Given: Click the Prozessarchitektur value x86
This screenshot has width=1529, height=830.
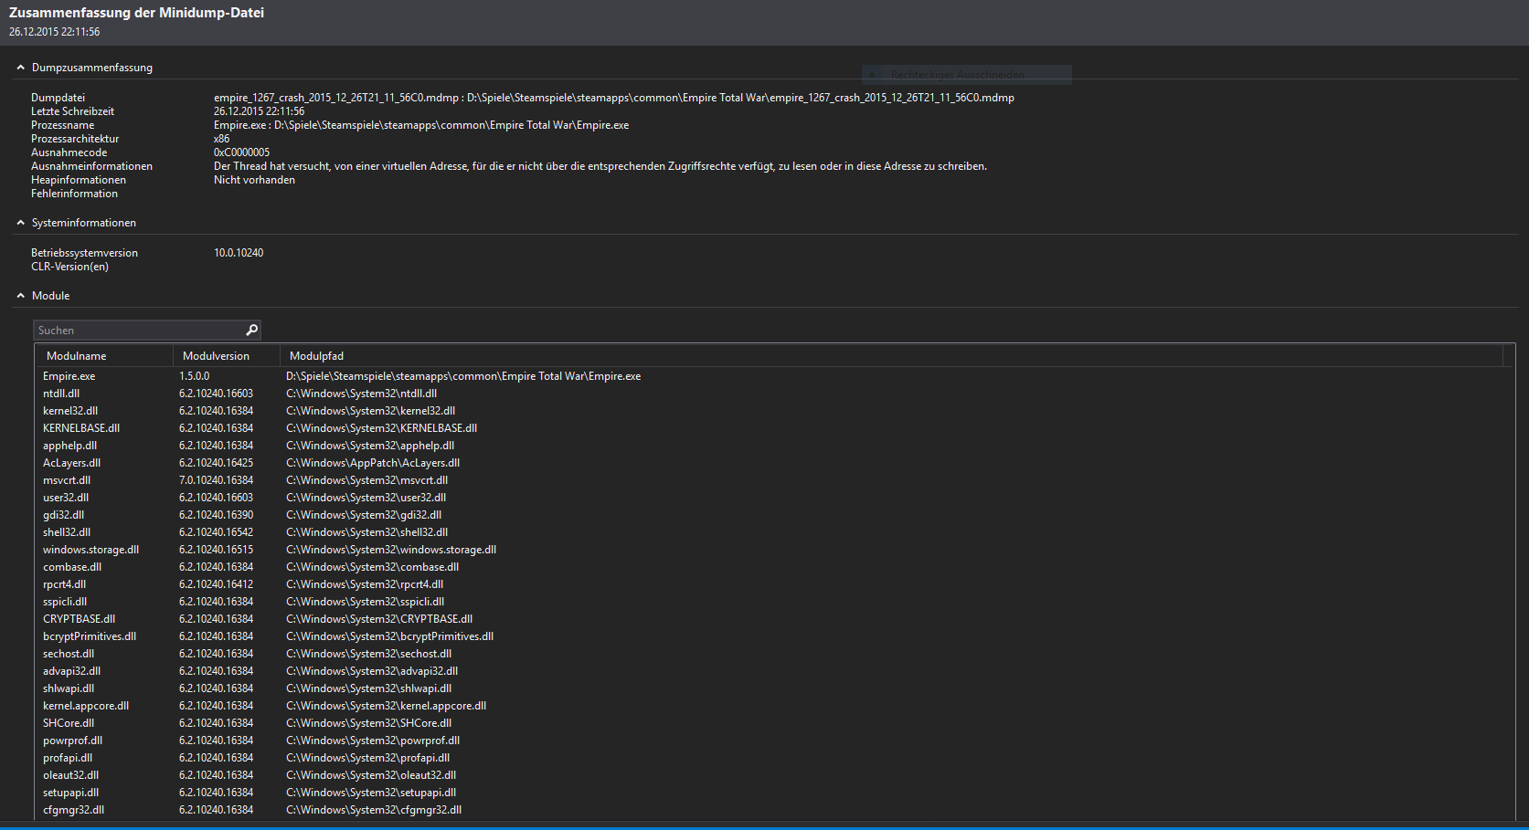Looking at the screenshot, I should click(x=222, y=139).
